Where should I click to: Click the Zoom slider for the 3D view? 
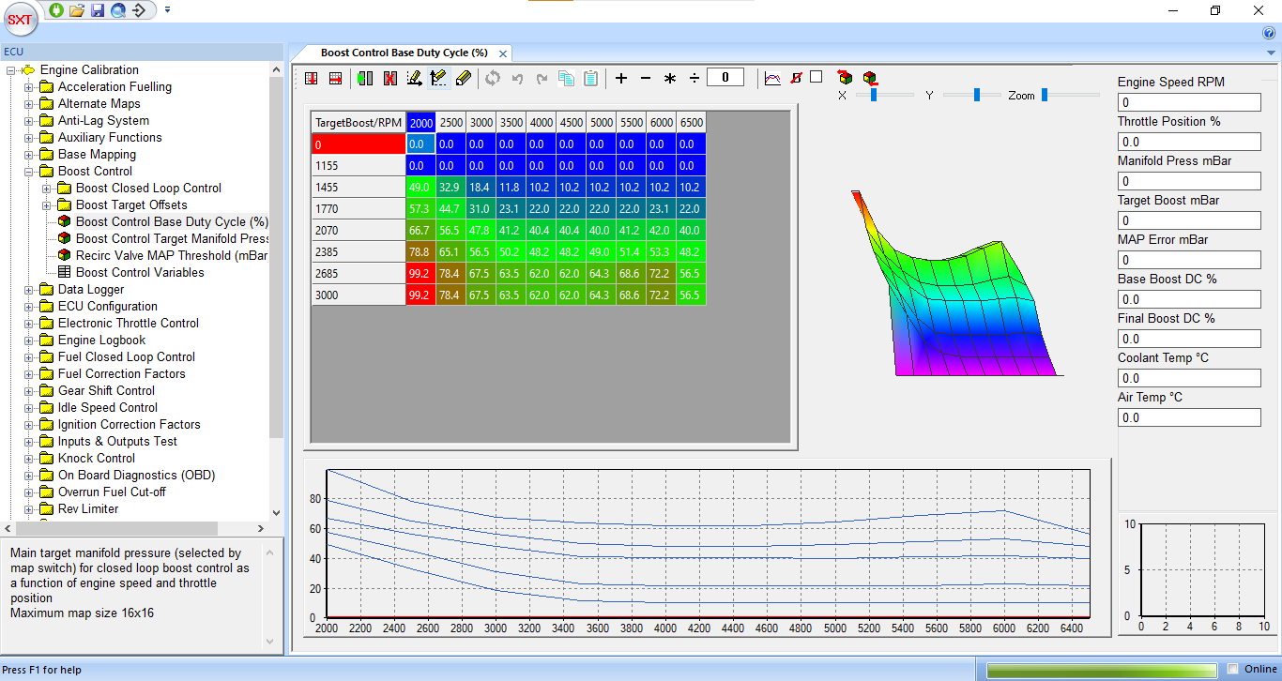[1045, 95]
